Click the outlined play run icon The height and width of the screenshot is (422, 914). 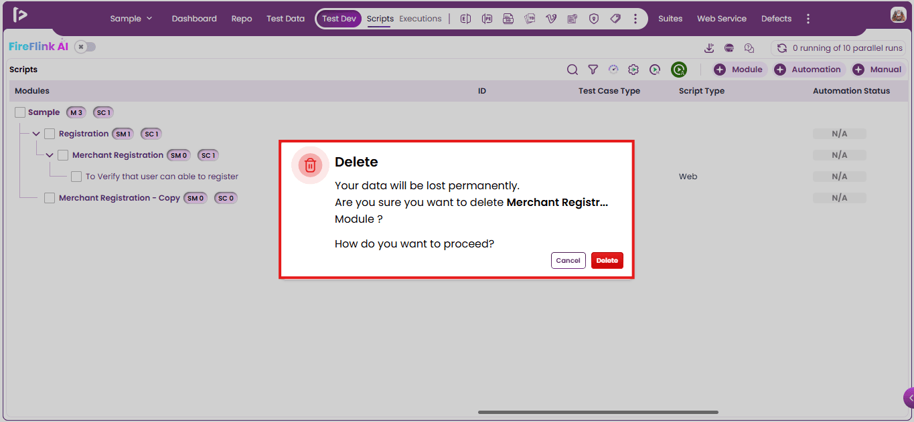coord(655,70)
